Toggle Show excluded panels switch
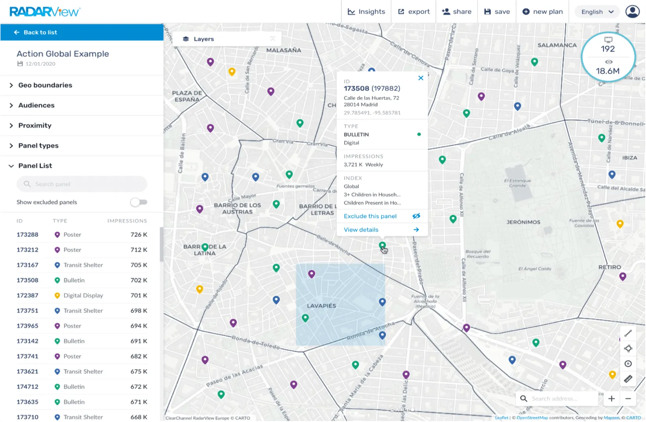Image resolution: width=646 pixels, height=422 pixels. coord(139,202)
